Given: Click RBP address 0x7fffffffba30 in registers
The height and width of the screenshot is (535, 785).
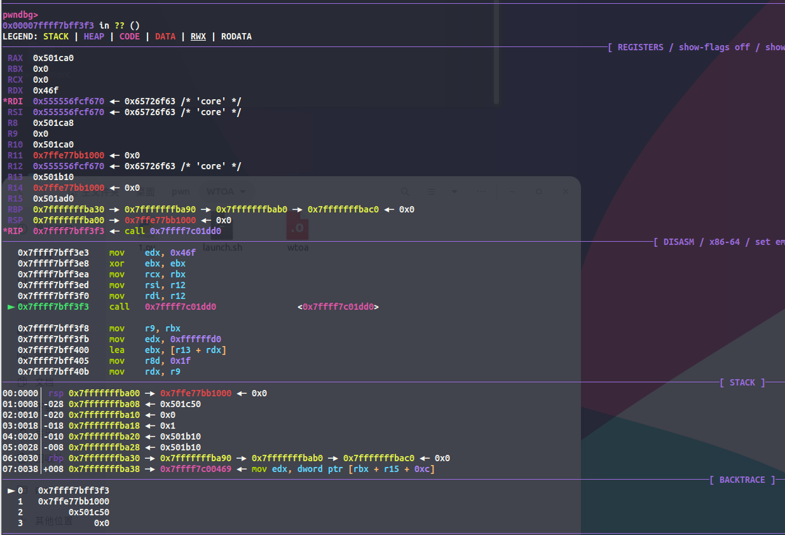Looking at the screenshot, I should pos(69,209).
